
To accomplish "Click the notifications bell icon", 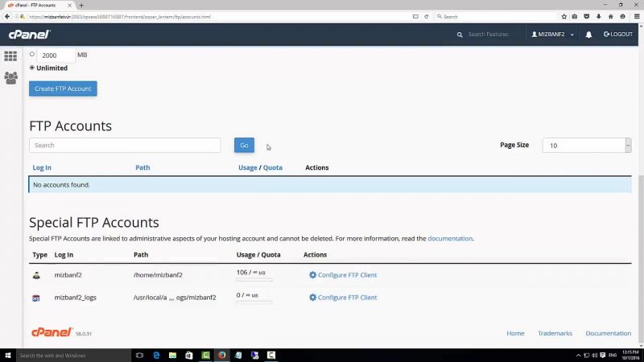I will [588, 35].
